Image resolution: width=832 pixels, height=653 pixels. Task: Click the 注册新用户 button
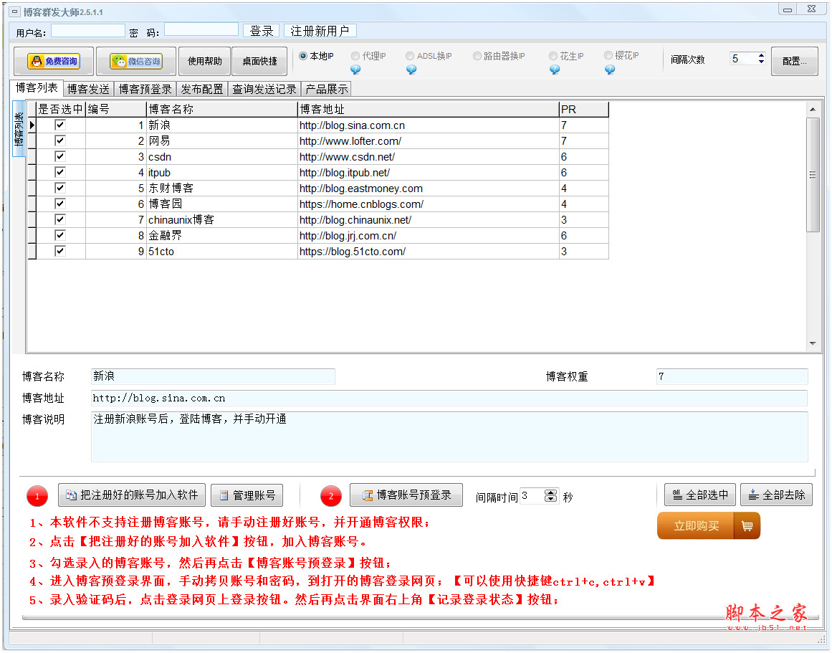[x=320, y=31]
